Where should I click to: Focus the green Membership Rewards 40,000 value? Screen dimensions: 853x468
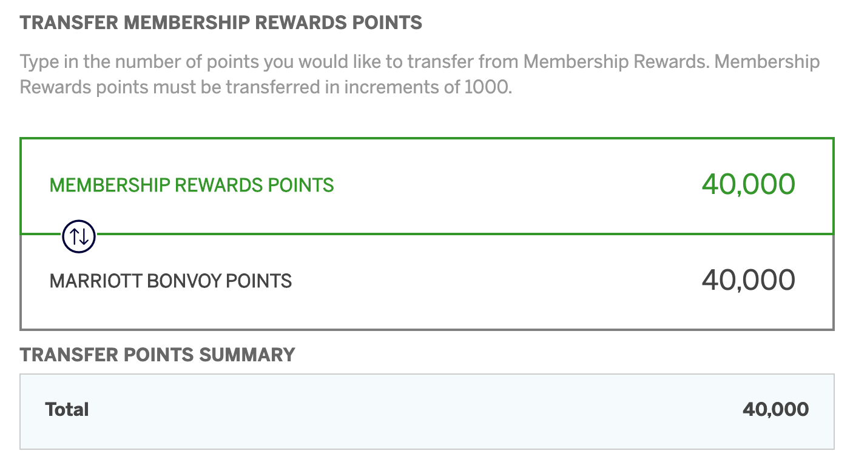pyautogui.click(x=748, y=184)
